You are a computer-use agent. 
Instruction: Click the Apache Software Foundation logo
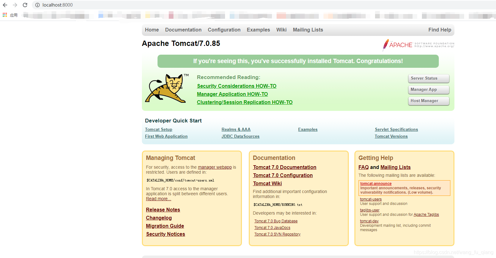click(418, 45)
